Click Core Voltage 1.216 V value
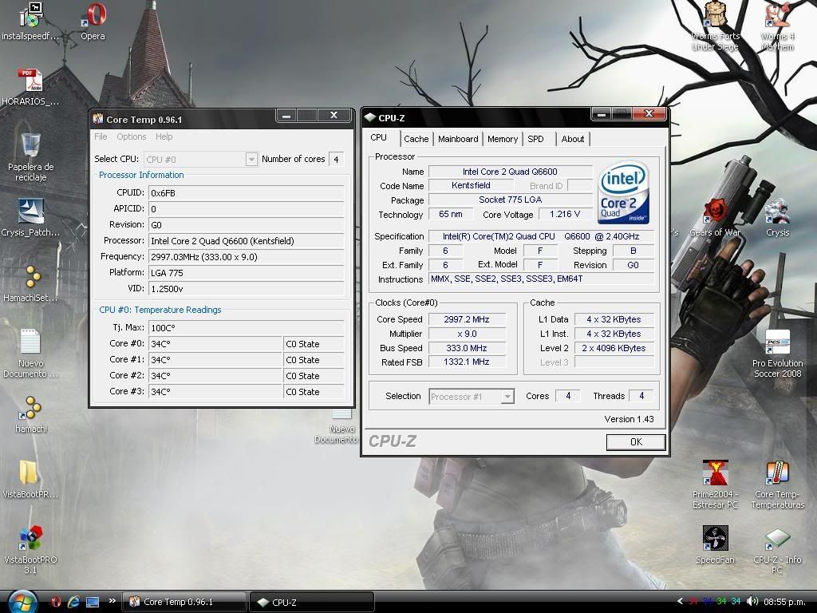 [x=565, y=214]
